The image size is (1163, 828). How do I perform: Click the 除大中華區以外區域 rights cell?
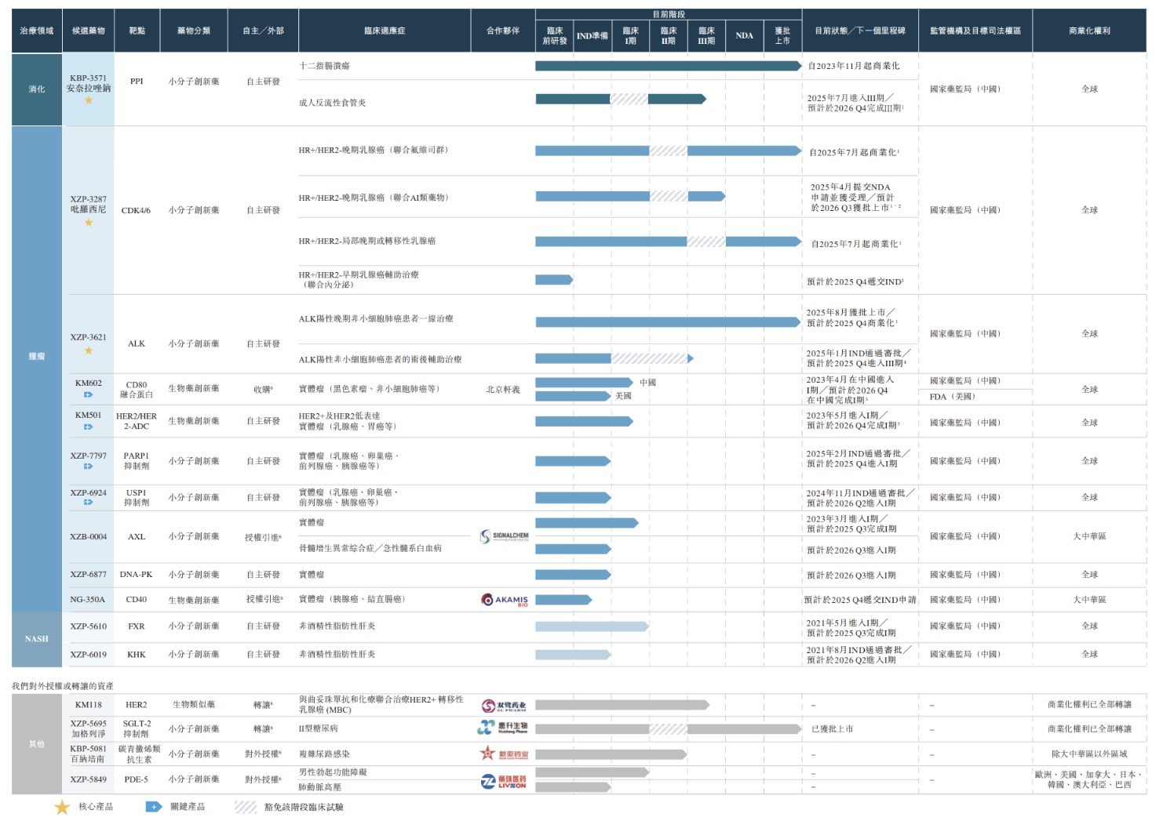tap(1090, 754)
